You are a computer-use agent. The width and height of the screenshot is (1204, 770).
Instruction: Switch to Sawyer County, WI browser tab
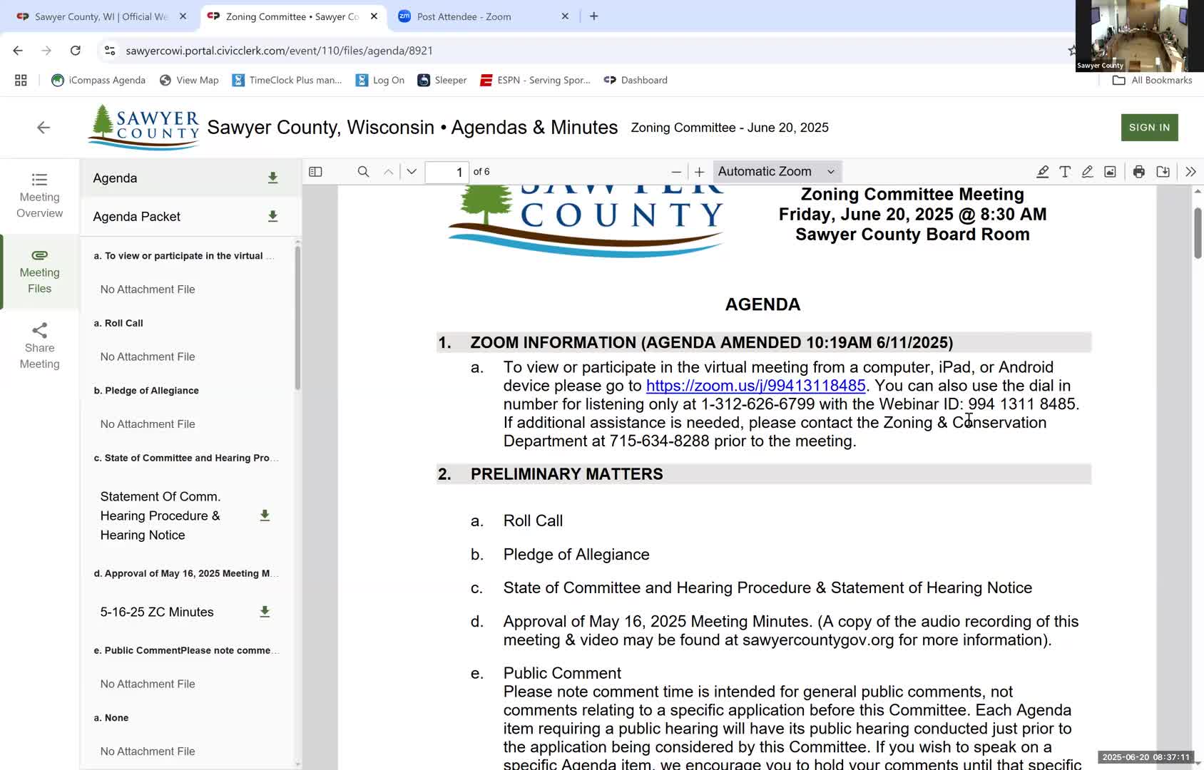(x=101, y=16)
